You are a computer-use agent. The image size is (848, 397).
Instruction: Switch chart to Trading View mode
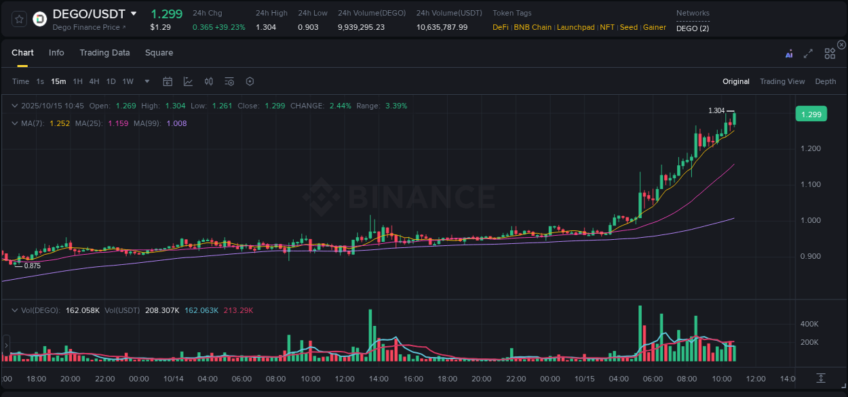click(782, 81)
